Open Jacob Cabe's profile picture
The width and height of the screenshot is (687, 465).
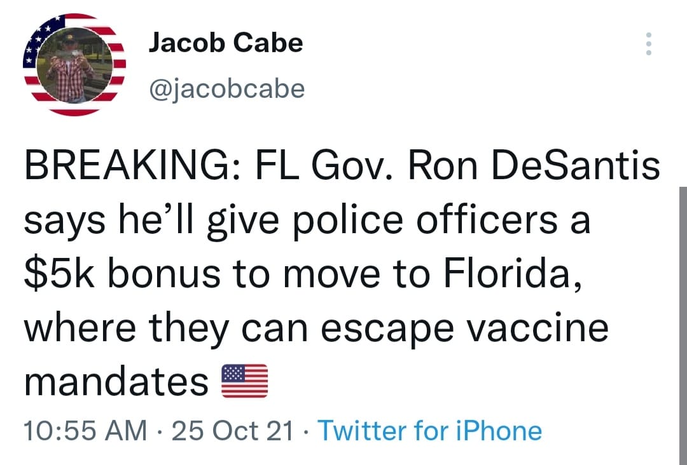[74, 64]
